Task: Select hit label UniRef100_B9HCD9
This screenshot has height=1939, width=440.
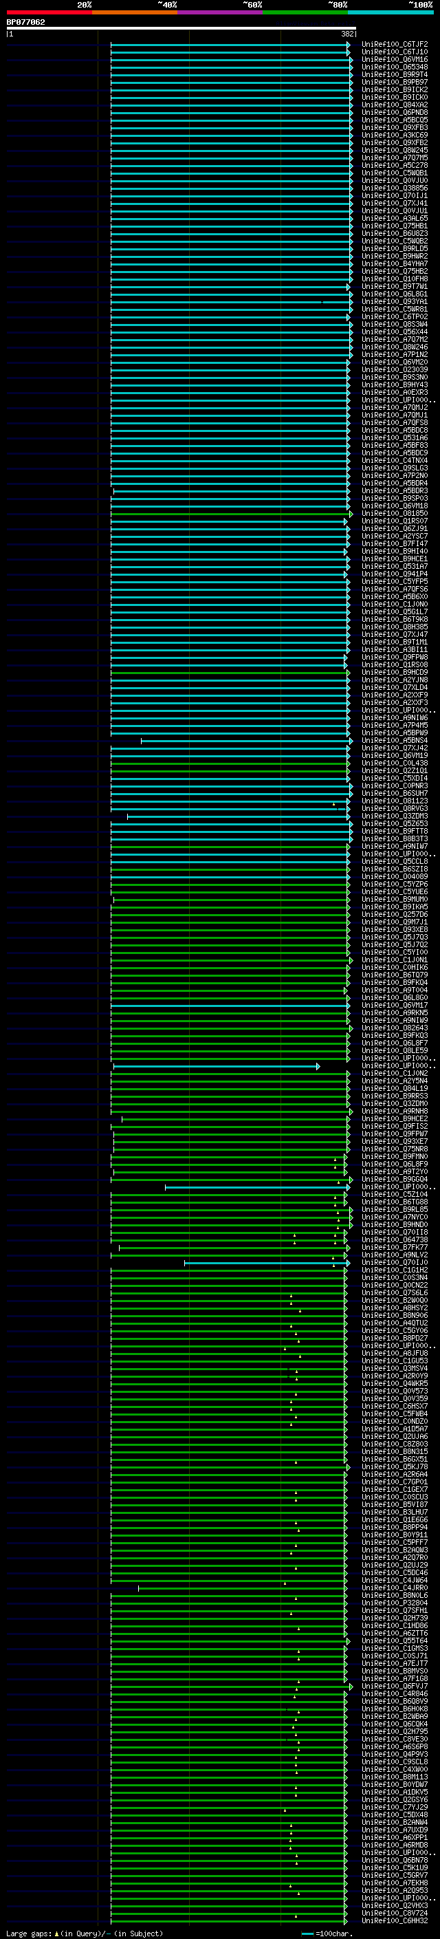Action: coord(395,672)
